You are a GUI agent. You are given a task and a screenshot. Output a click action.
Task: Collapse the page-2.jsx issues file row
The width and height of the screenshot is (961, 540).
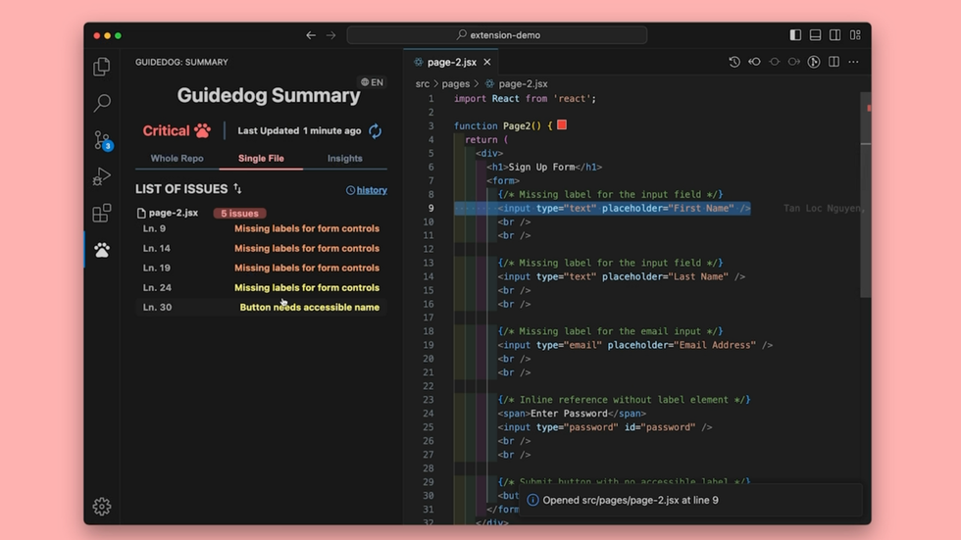(168, 213)
